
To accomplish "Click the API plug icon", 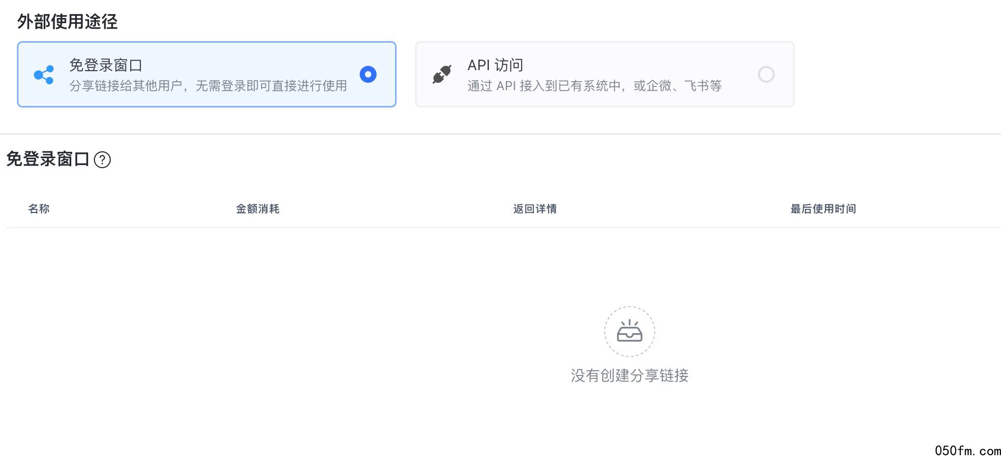I will coord(442,75).
